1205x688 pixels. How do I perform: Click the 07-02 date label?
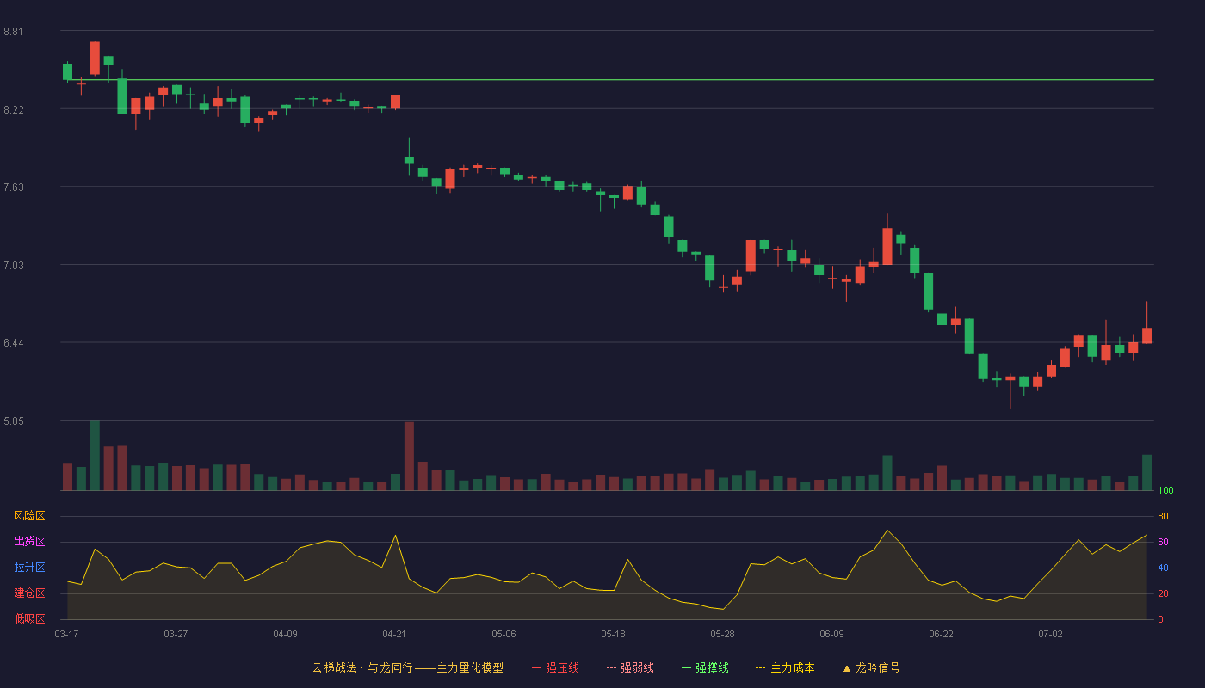[1050, 634]
